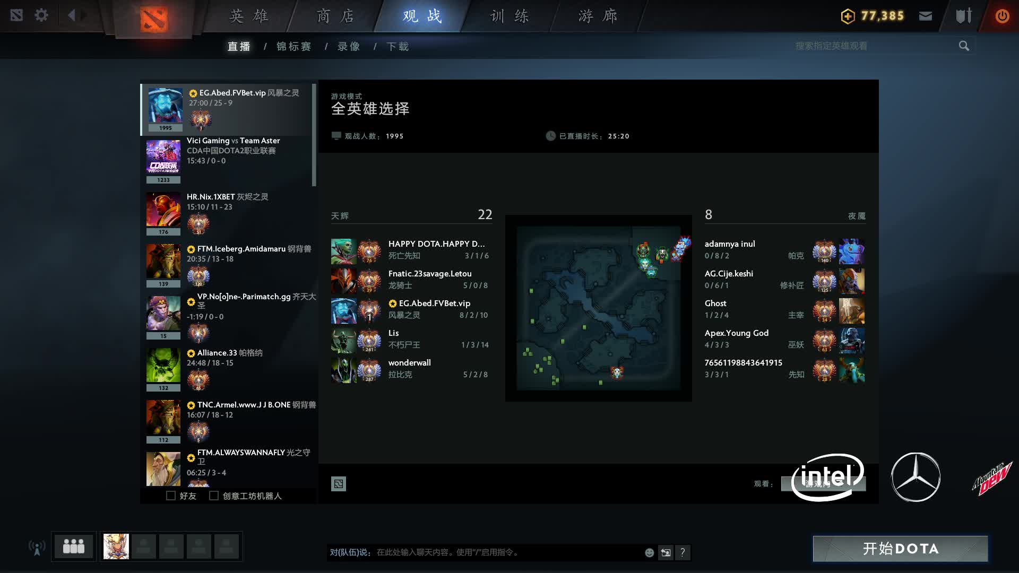Click Lich hero icon for Apex.Young God
The height and width of the screenshot is (573, 1019).
852,341
